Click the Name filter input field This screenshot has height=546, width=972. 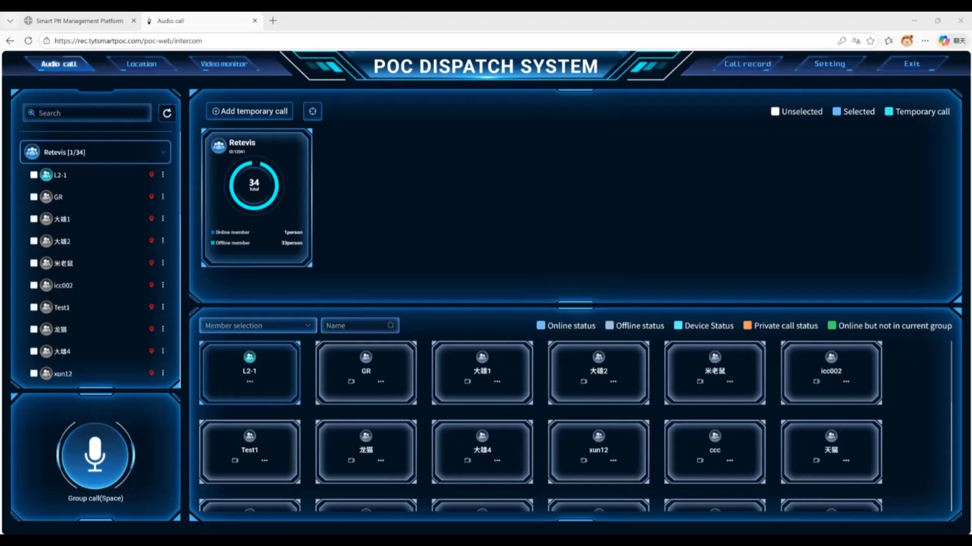[x=360, y=325]
